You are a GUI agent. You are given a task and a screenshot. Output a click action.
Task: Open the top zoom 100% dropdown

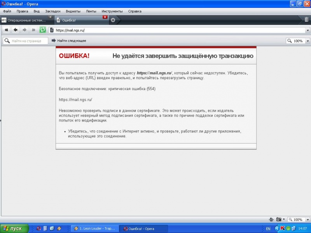click(308, 41)
